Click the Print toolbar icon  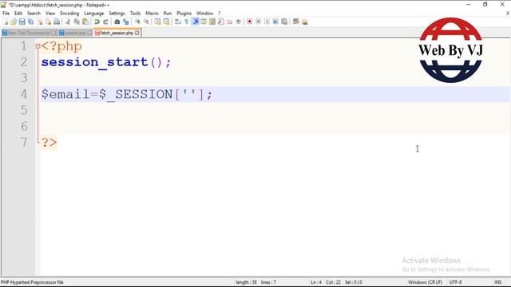point(57,22)
